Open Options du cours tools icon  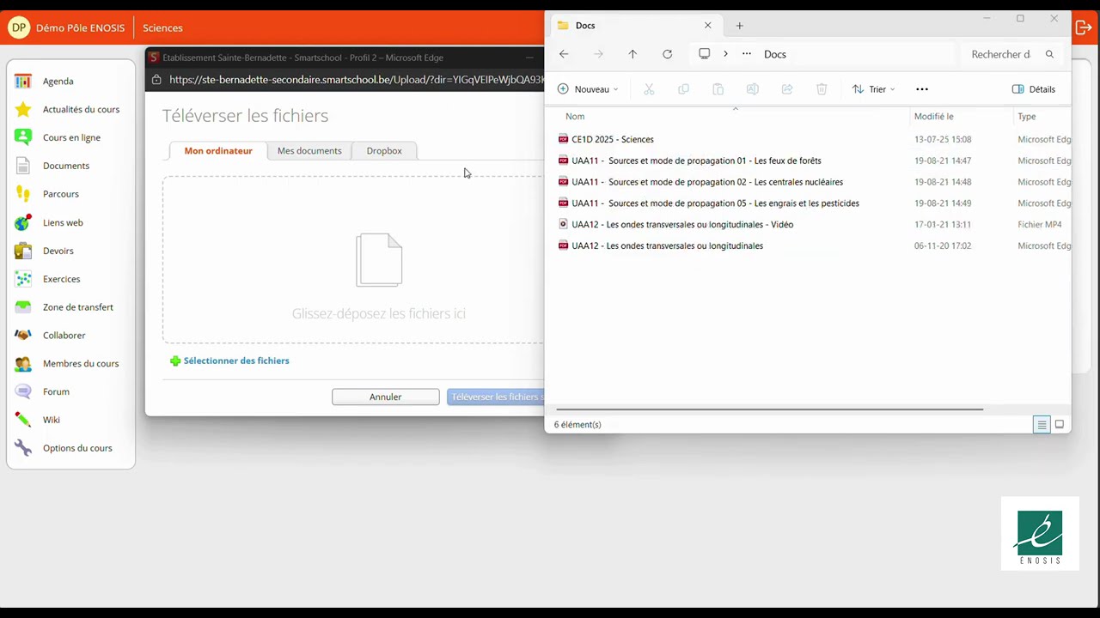23,448
